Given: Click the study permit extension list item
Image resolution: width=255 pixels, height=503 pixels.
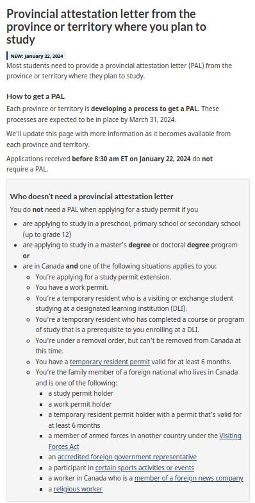Looking at the screenshot, I should click(103, 277).
